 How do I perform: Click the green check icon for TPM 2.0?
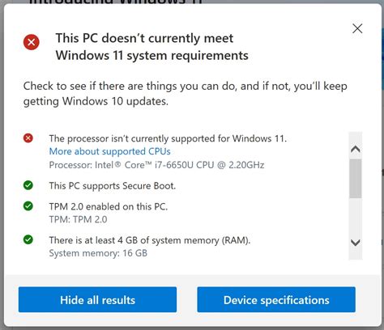pyautogui.click(x=28, y=206)
